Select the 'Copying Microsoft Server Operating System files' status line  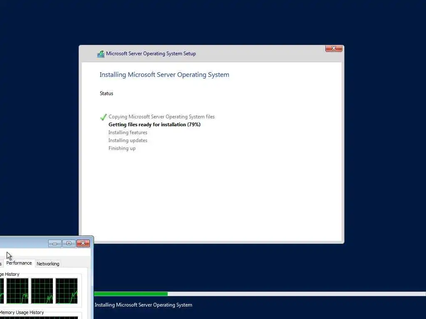(x=161, y=117)
